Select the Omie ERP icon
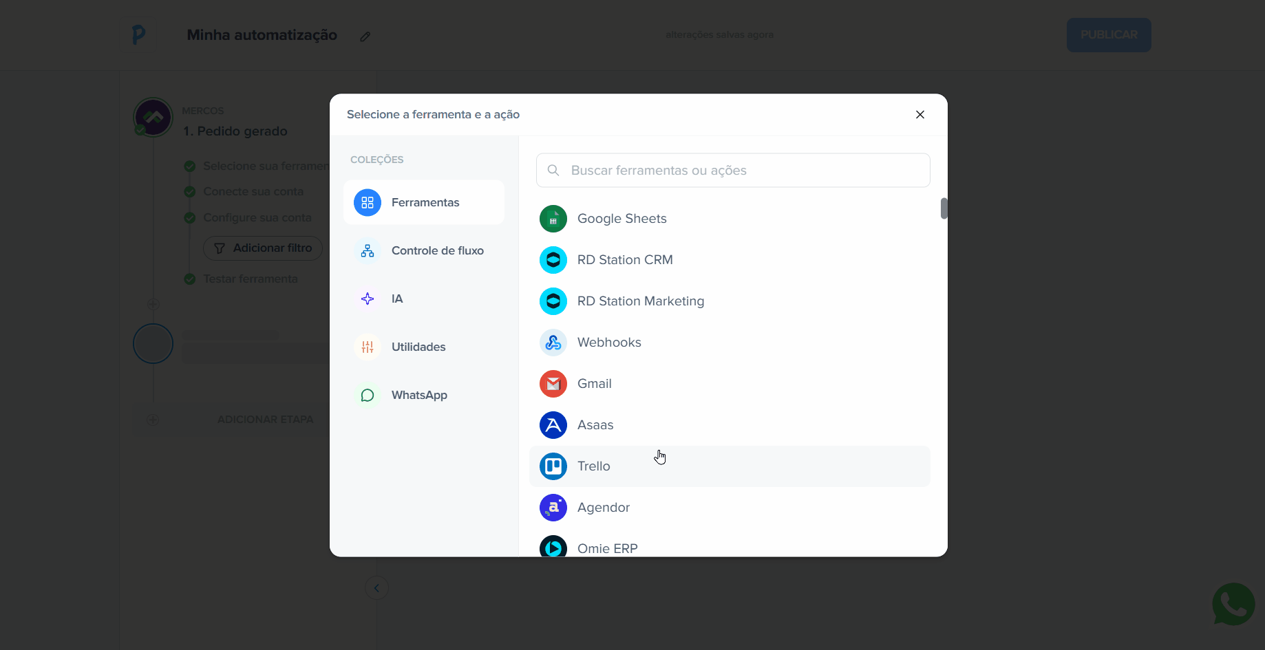Screen dimensions: 1265x650 (553, 546)
